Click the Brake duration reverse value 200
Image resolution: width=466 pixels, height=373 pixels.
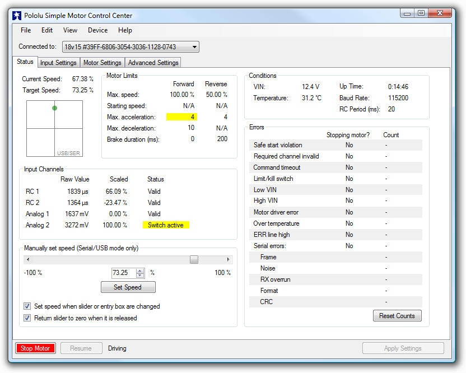tap(222, 139)
